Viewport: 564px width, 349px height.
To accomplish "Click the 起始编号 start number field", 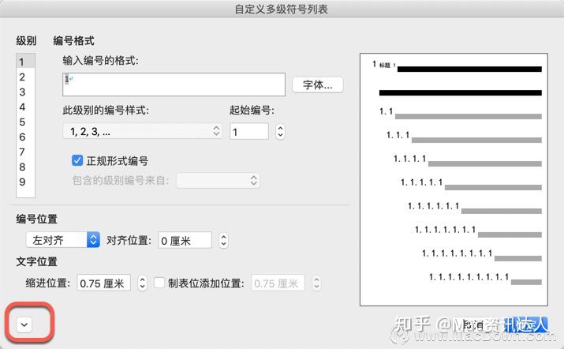I will click(x=249, y=131).
